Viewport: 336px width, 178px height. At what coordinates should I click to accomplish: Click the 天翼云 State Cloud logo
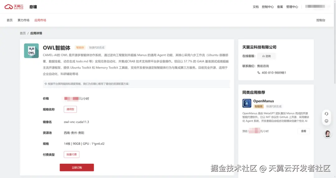tap(14, 7)
